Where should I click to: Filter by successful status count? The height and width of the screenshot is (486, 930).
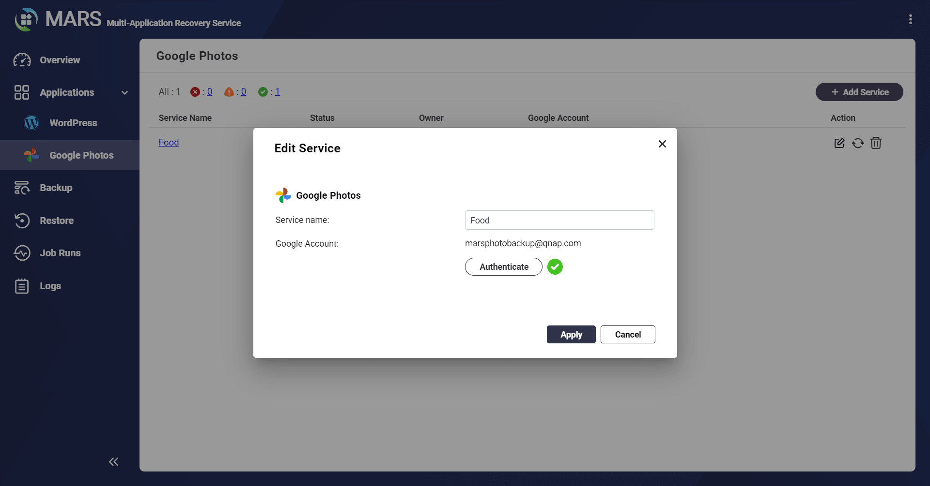(x=269, y=92)
